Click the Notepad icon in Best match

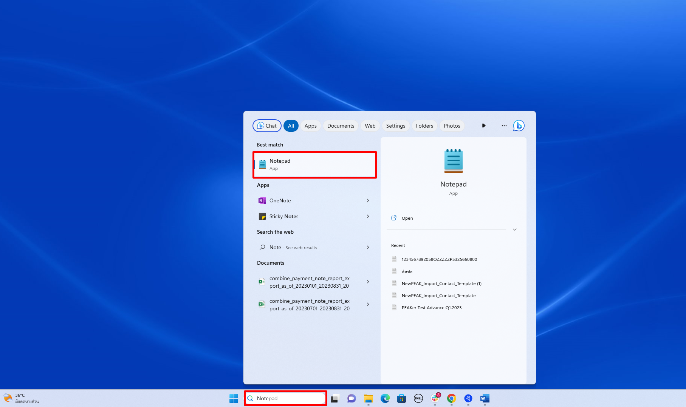coord(262,165)
